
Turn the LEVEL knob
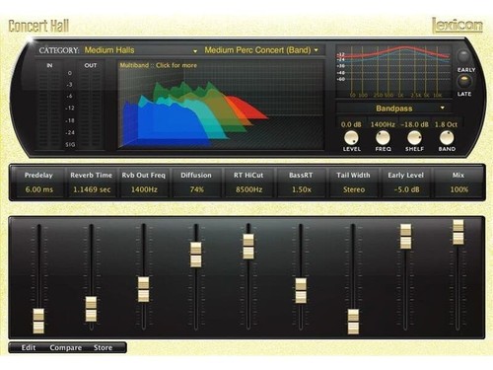351,137
